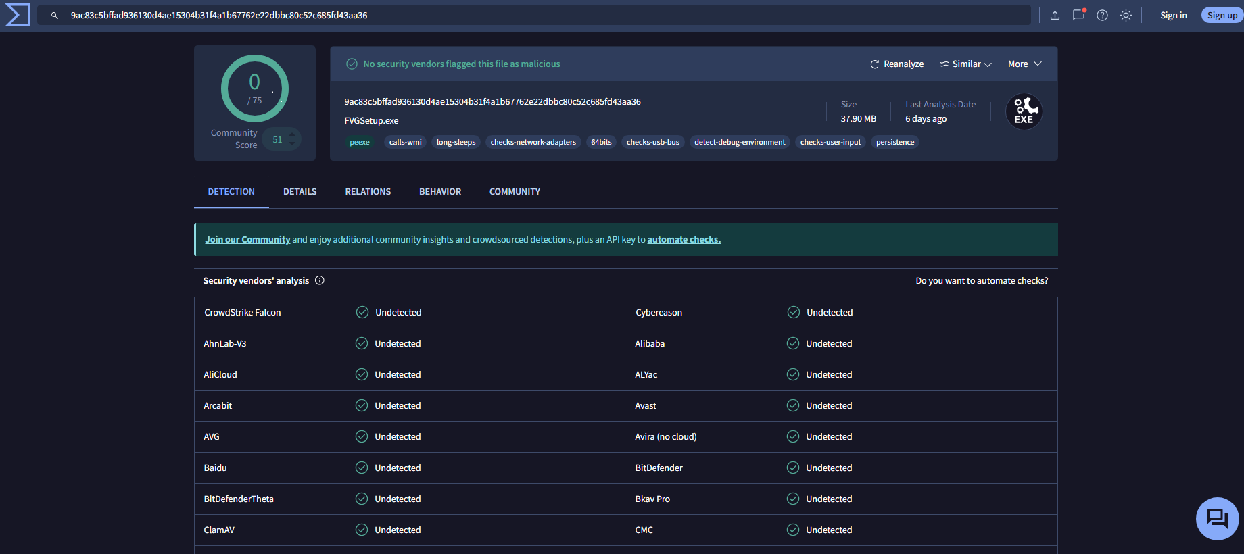Click the search magnifier icon
1244x554 pixels.
tap(55, 16)
